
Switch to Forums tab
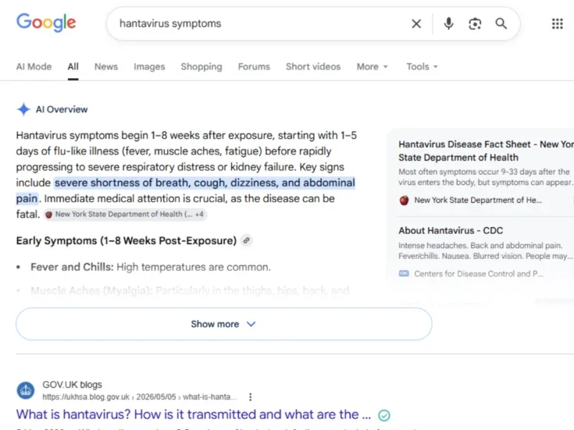pyautogui.click(x=254, y=66)
